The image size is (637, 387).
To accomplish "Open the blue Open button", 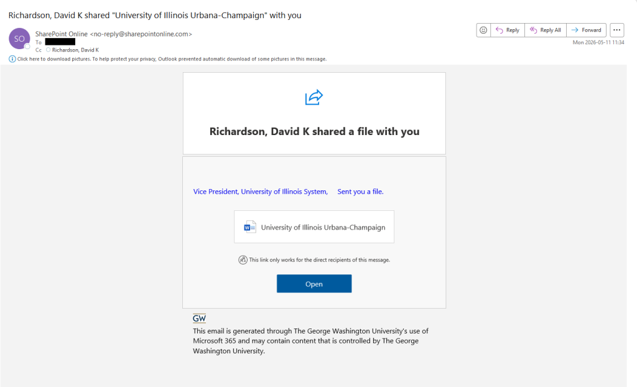I will [x=314, y=284].
